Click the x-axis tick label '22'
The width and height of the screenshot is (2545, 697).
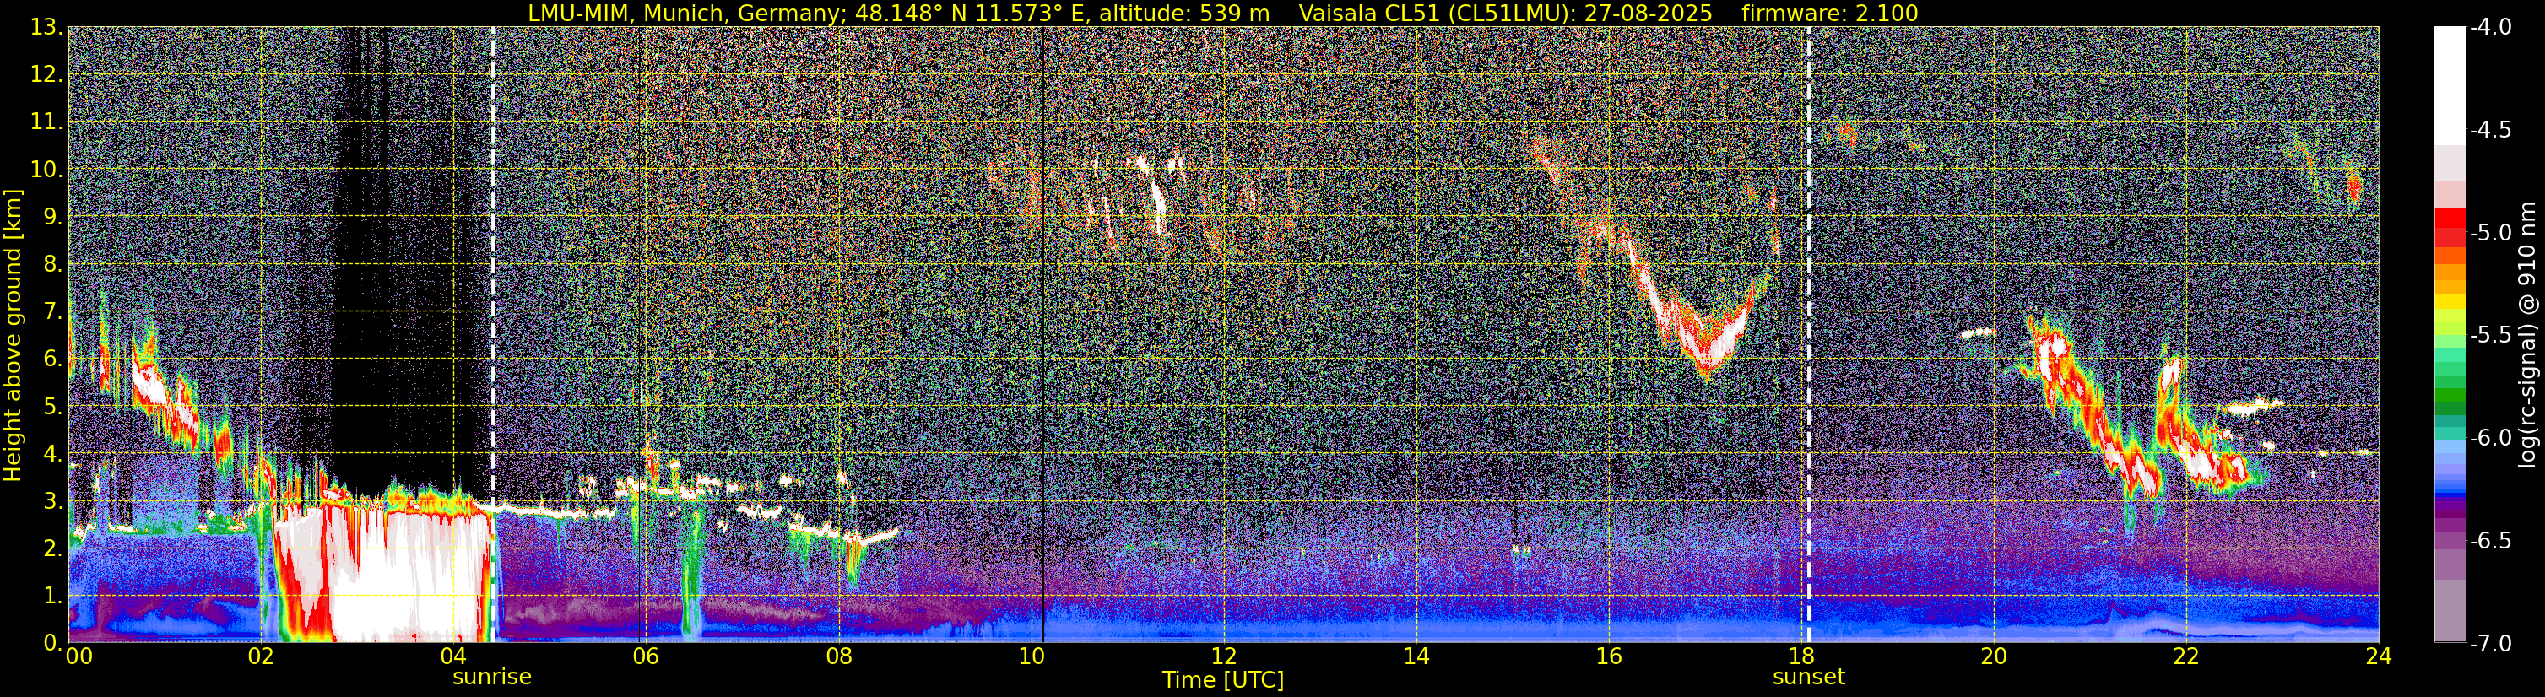[2186, 656]
